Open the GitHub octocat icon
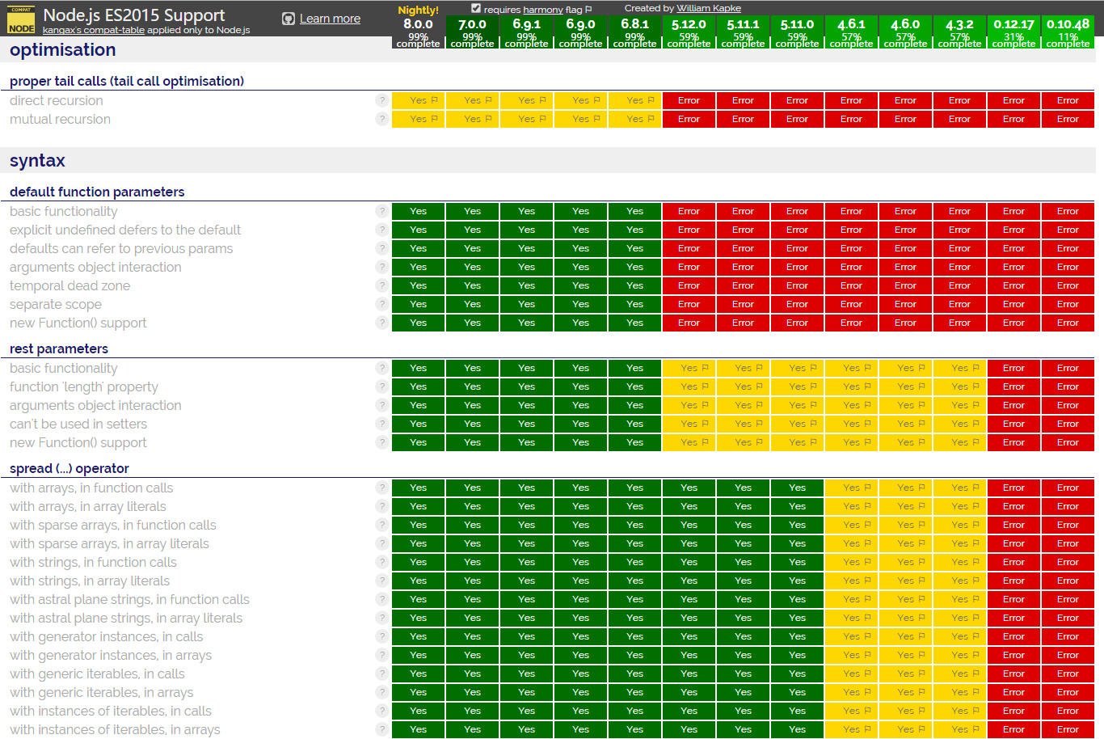 (289, 19)
